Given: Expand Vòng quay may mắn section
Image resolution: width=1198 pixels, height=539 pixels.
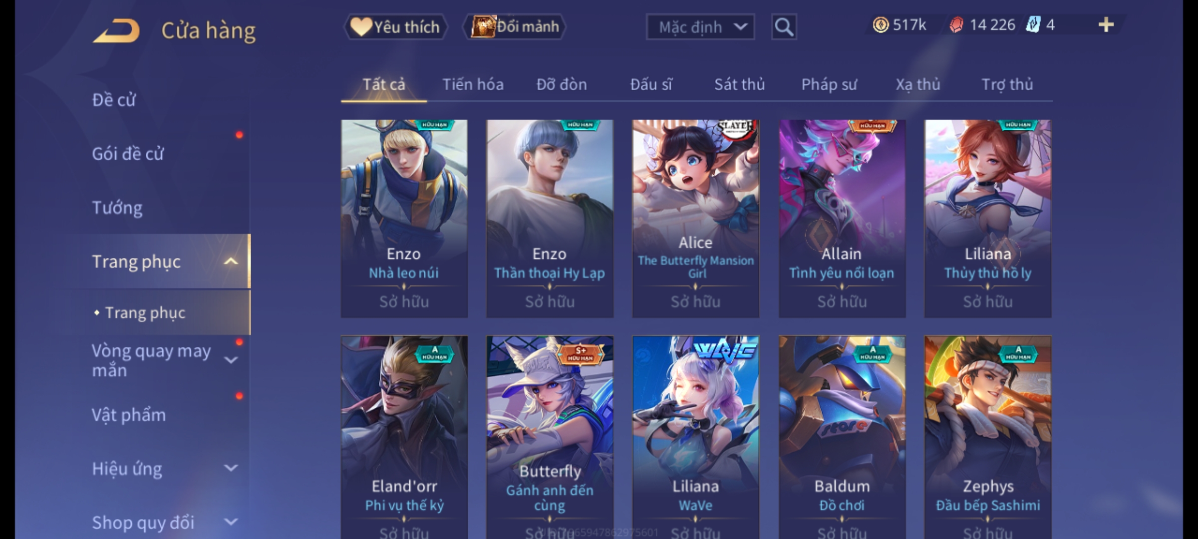Looking at the screenshot, I should click(231, 360).
